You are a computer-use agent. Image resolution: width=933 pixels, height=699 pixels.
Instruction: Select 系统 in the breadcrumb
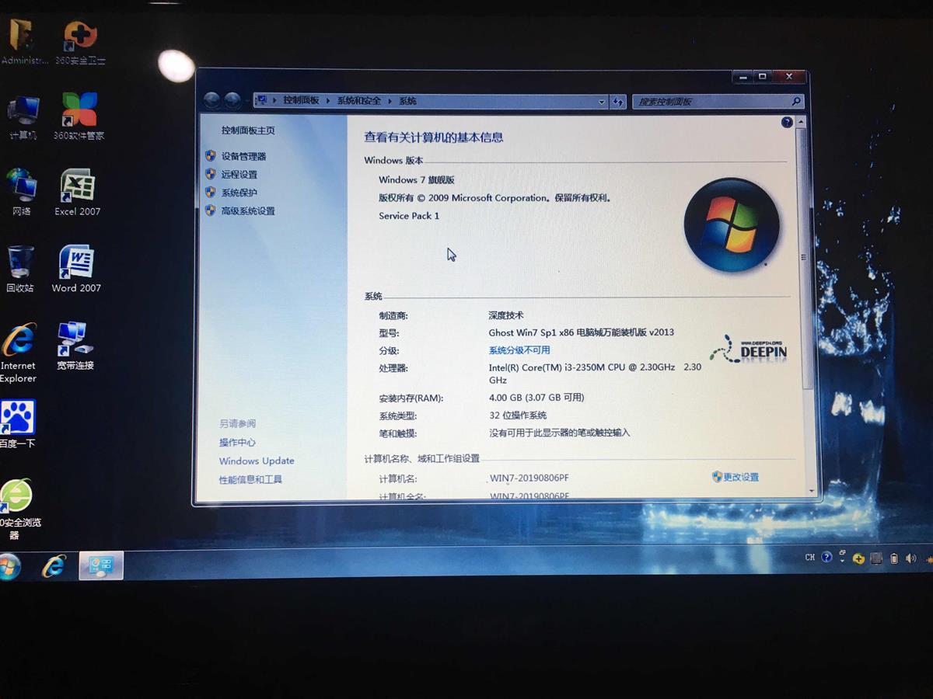pos(407,101)
